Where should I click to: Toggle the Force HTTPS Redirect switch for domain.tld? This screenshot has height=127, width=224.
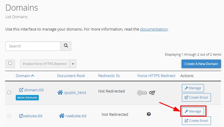click(x=142, y=93)
